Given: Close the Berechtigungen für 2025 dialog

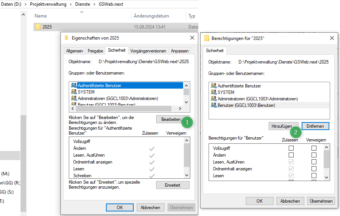Looking at the screenshot, I should pyautogui.click(x=332, y=38).
